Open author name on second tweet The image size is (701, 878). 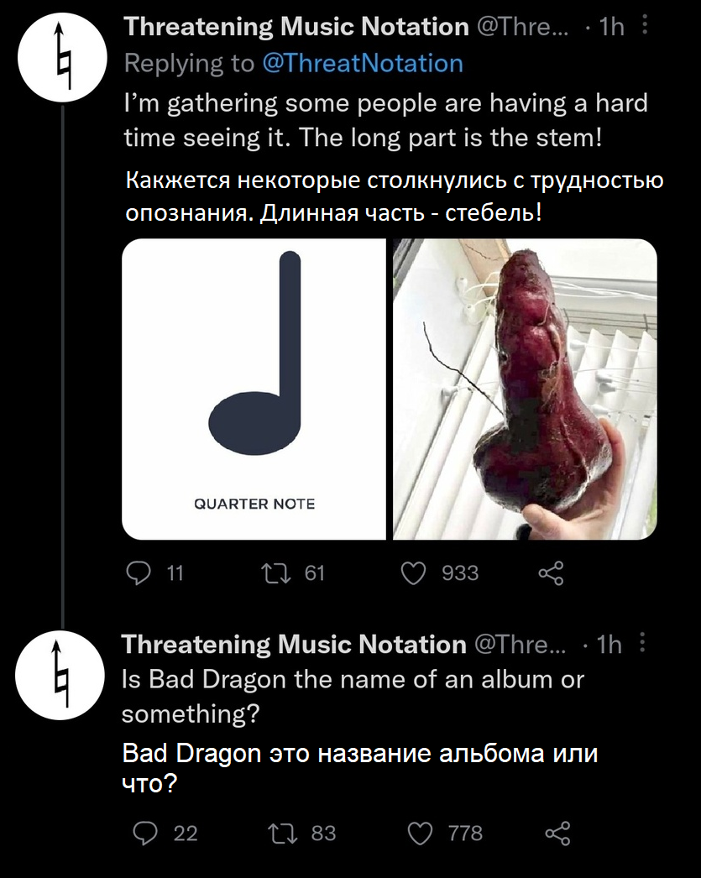[x=294, y=644]
